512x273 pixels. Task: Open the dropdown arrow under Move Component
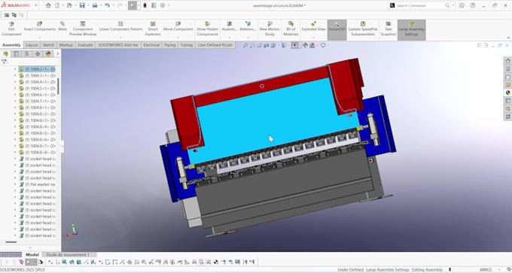pos(178,37)
